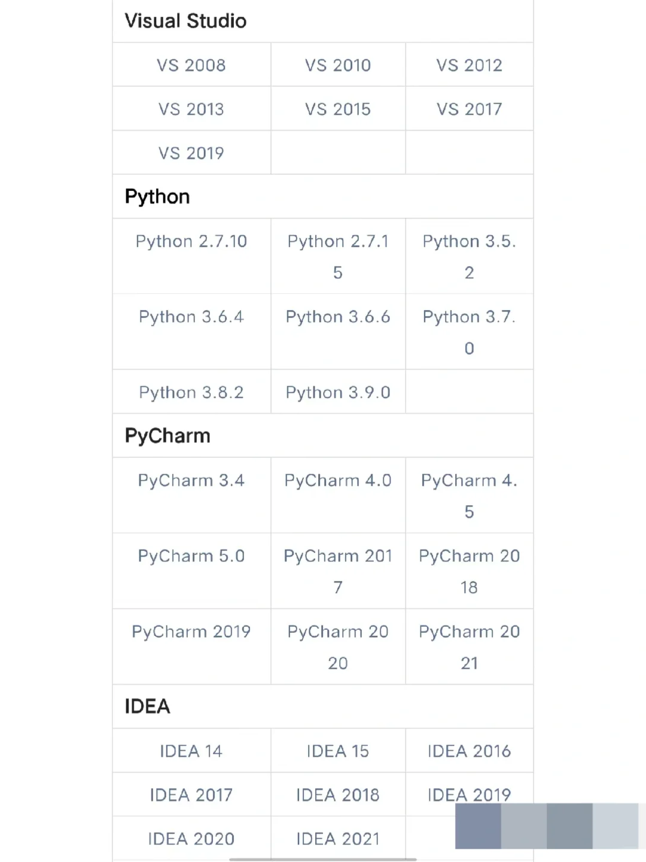Click IDEA 14 cell
The height and width of the screenshot is (862, 646).
(x=191, y=751)
